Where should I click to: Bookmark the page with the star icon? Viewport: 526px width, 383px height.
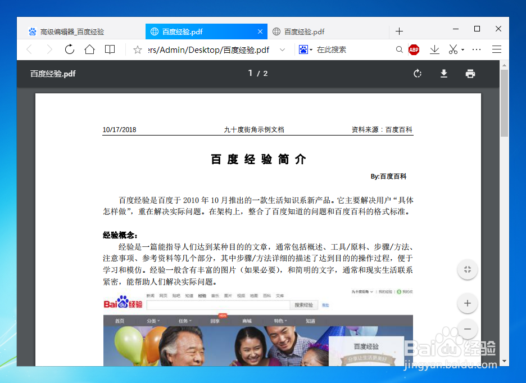click(x=138, y=49)
